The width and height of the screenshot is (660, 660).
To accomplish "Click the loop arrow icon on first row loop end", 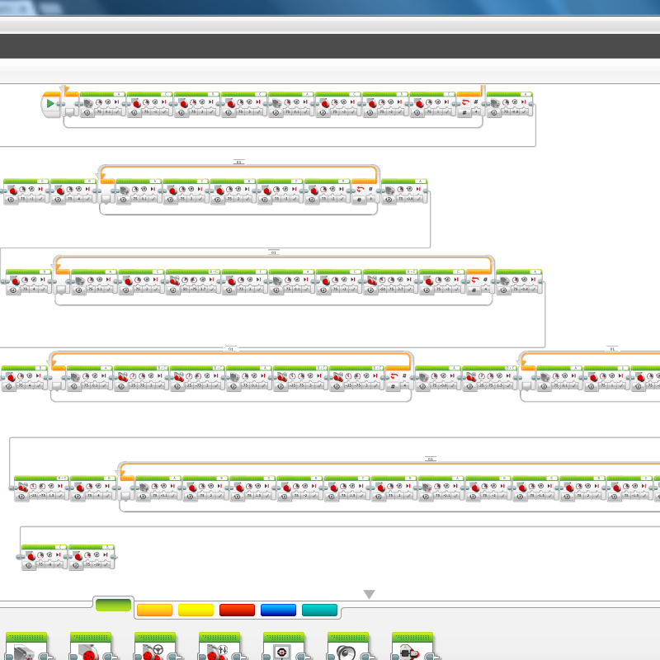I will tap(465, 102).
